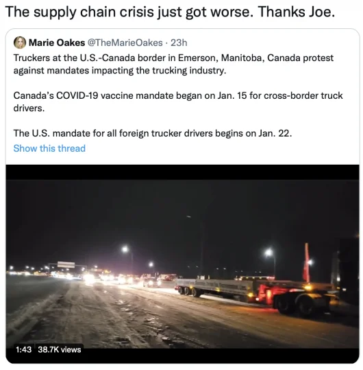Click the bright streetlight above the truck
Screen dimensions: 363x370
(268, 253)
